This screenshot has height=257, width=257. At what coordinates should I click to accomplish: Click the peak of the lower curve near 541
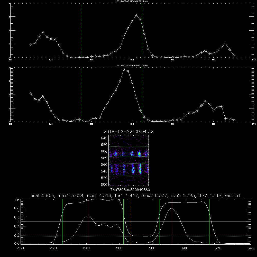pos(88,216)
